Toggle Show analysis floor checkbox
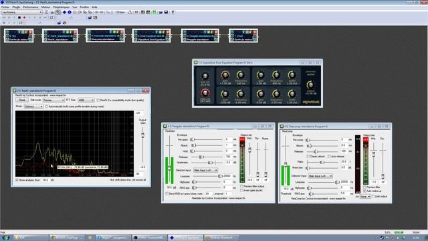The height and width of the screenshot is (241, 428). click(17, 180)
